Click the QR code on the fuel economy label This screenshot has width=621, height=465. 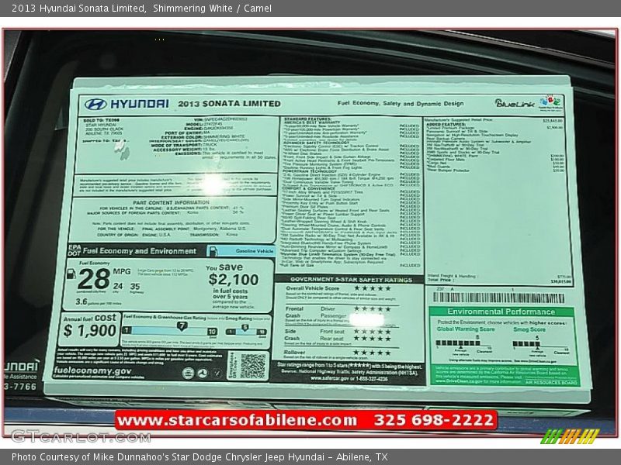(x=253, y=366)
